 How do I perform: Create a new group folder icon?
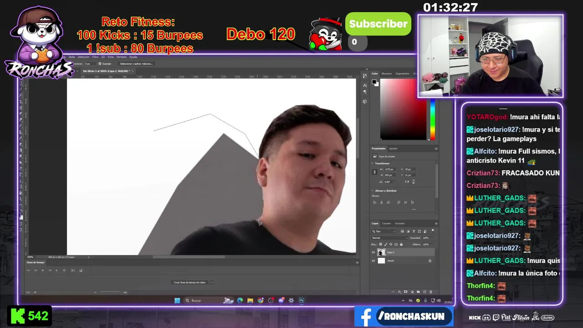click(x=418, y=292)
